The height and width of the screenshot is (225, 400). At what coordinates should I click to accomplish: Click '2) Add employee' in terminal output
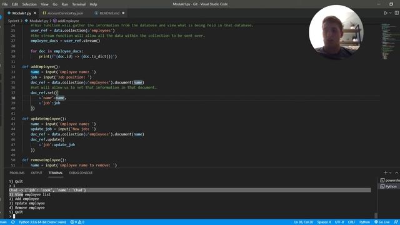coord(24,199)
